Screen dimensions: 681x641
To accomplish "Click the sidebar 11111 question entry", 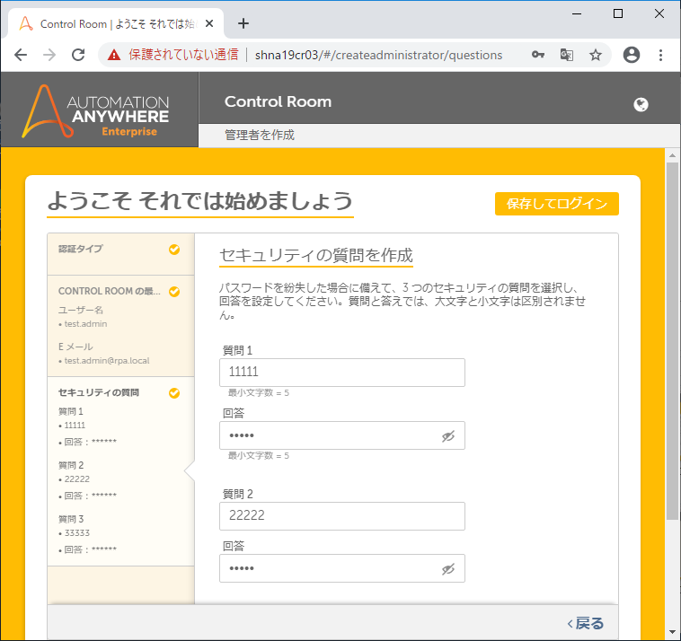I will [75, 426].
